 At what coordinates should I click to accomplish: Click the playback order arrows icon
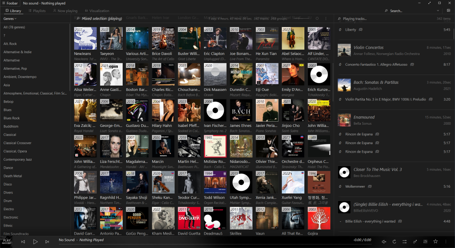(405, 241)
